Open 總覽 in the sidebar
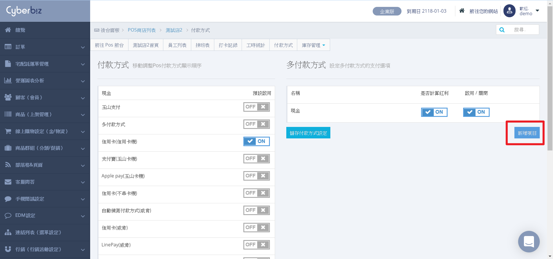Viewport: 553px width, 259px height. coord(45,30)
